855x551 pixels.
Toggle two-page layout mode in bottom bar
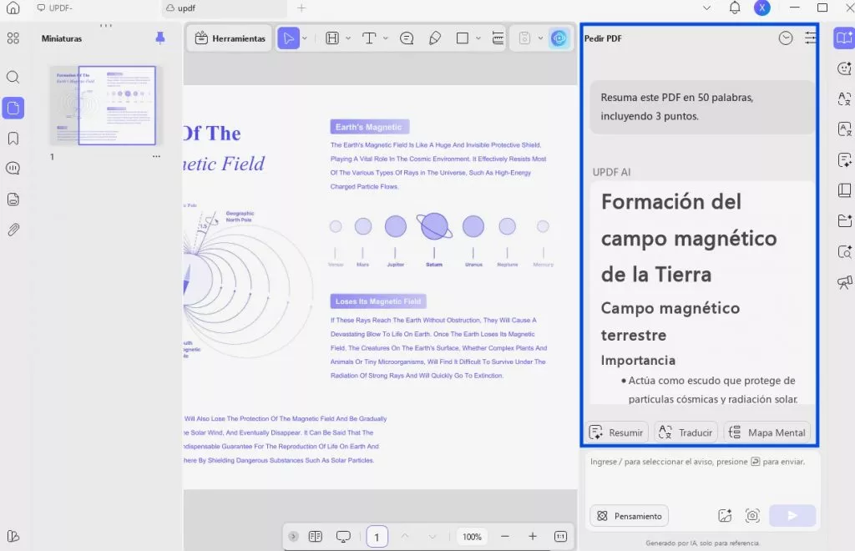(x=315, y=536)
